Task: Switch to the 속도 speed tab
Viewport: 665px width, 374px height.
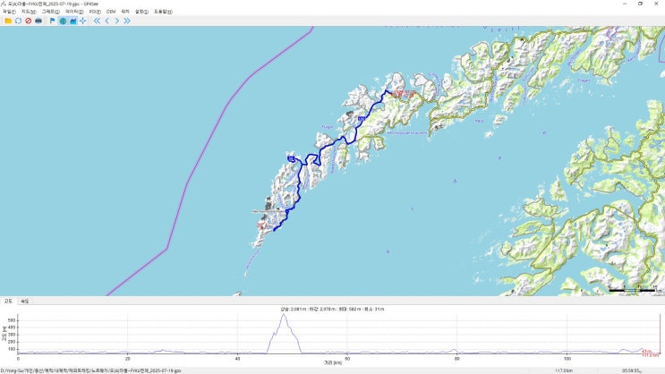Action: point(24,301)
